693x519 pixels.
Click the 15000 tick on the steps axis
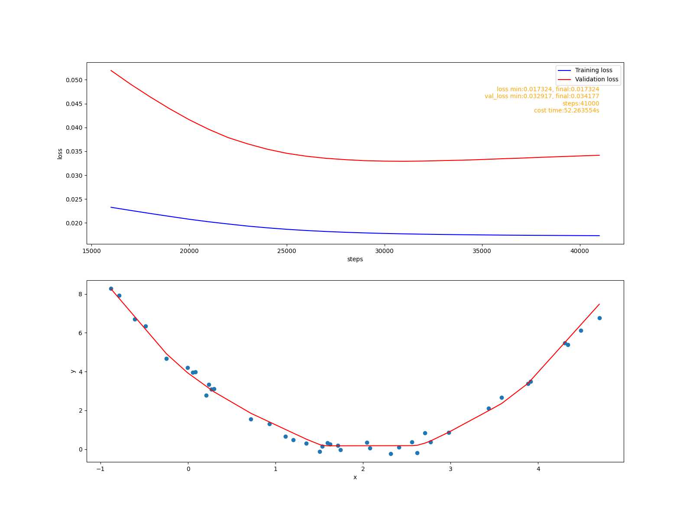(91, 251)
